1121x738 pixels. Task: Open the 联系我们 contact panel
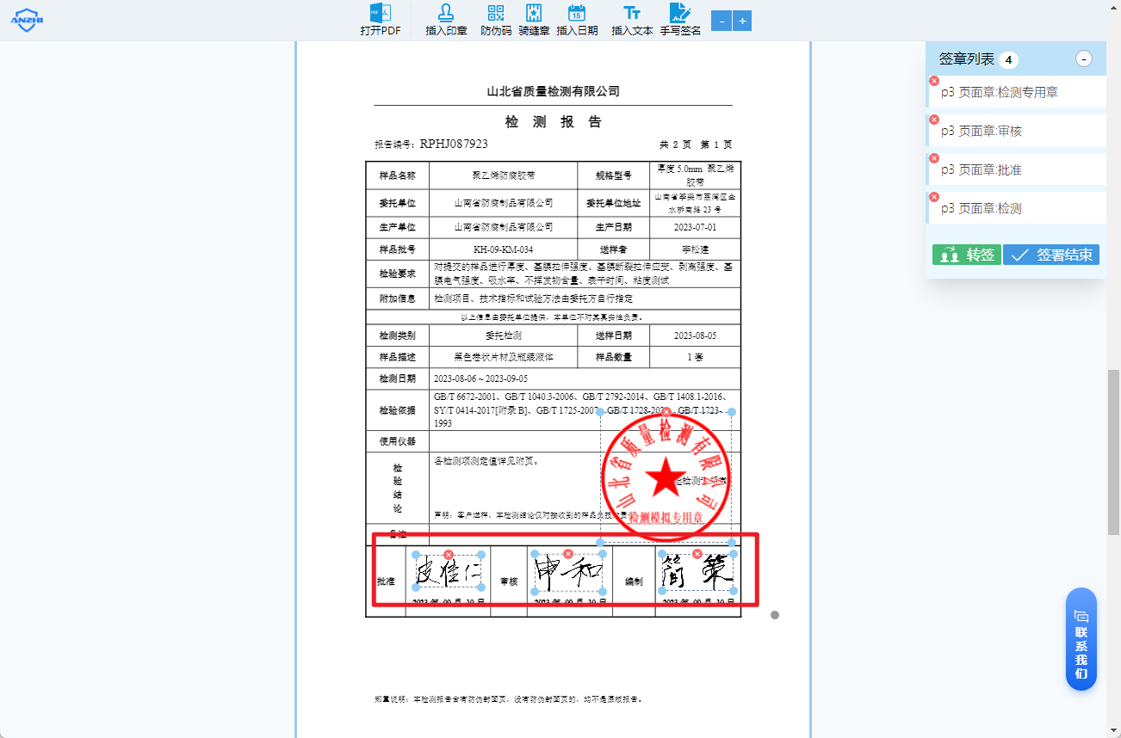pyautogui.click(x=1081, y=639)
